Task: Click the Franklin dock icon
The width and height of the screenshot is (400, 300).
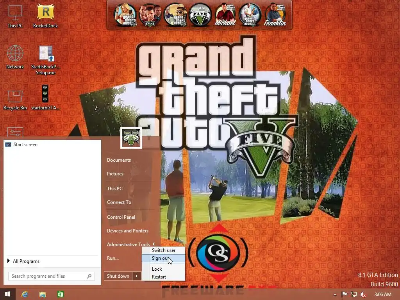Action: (x=275, y=15)
